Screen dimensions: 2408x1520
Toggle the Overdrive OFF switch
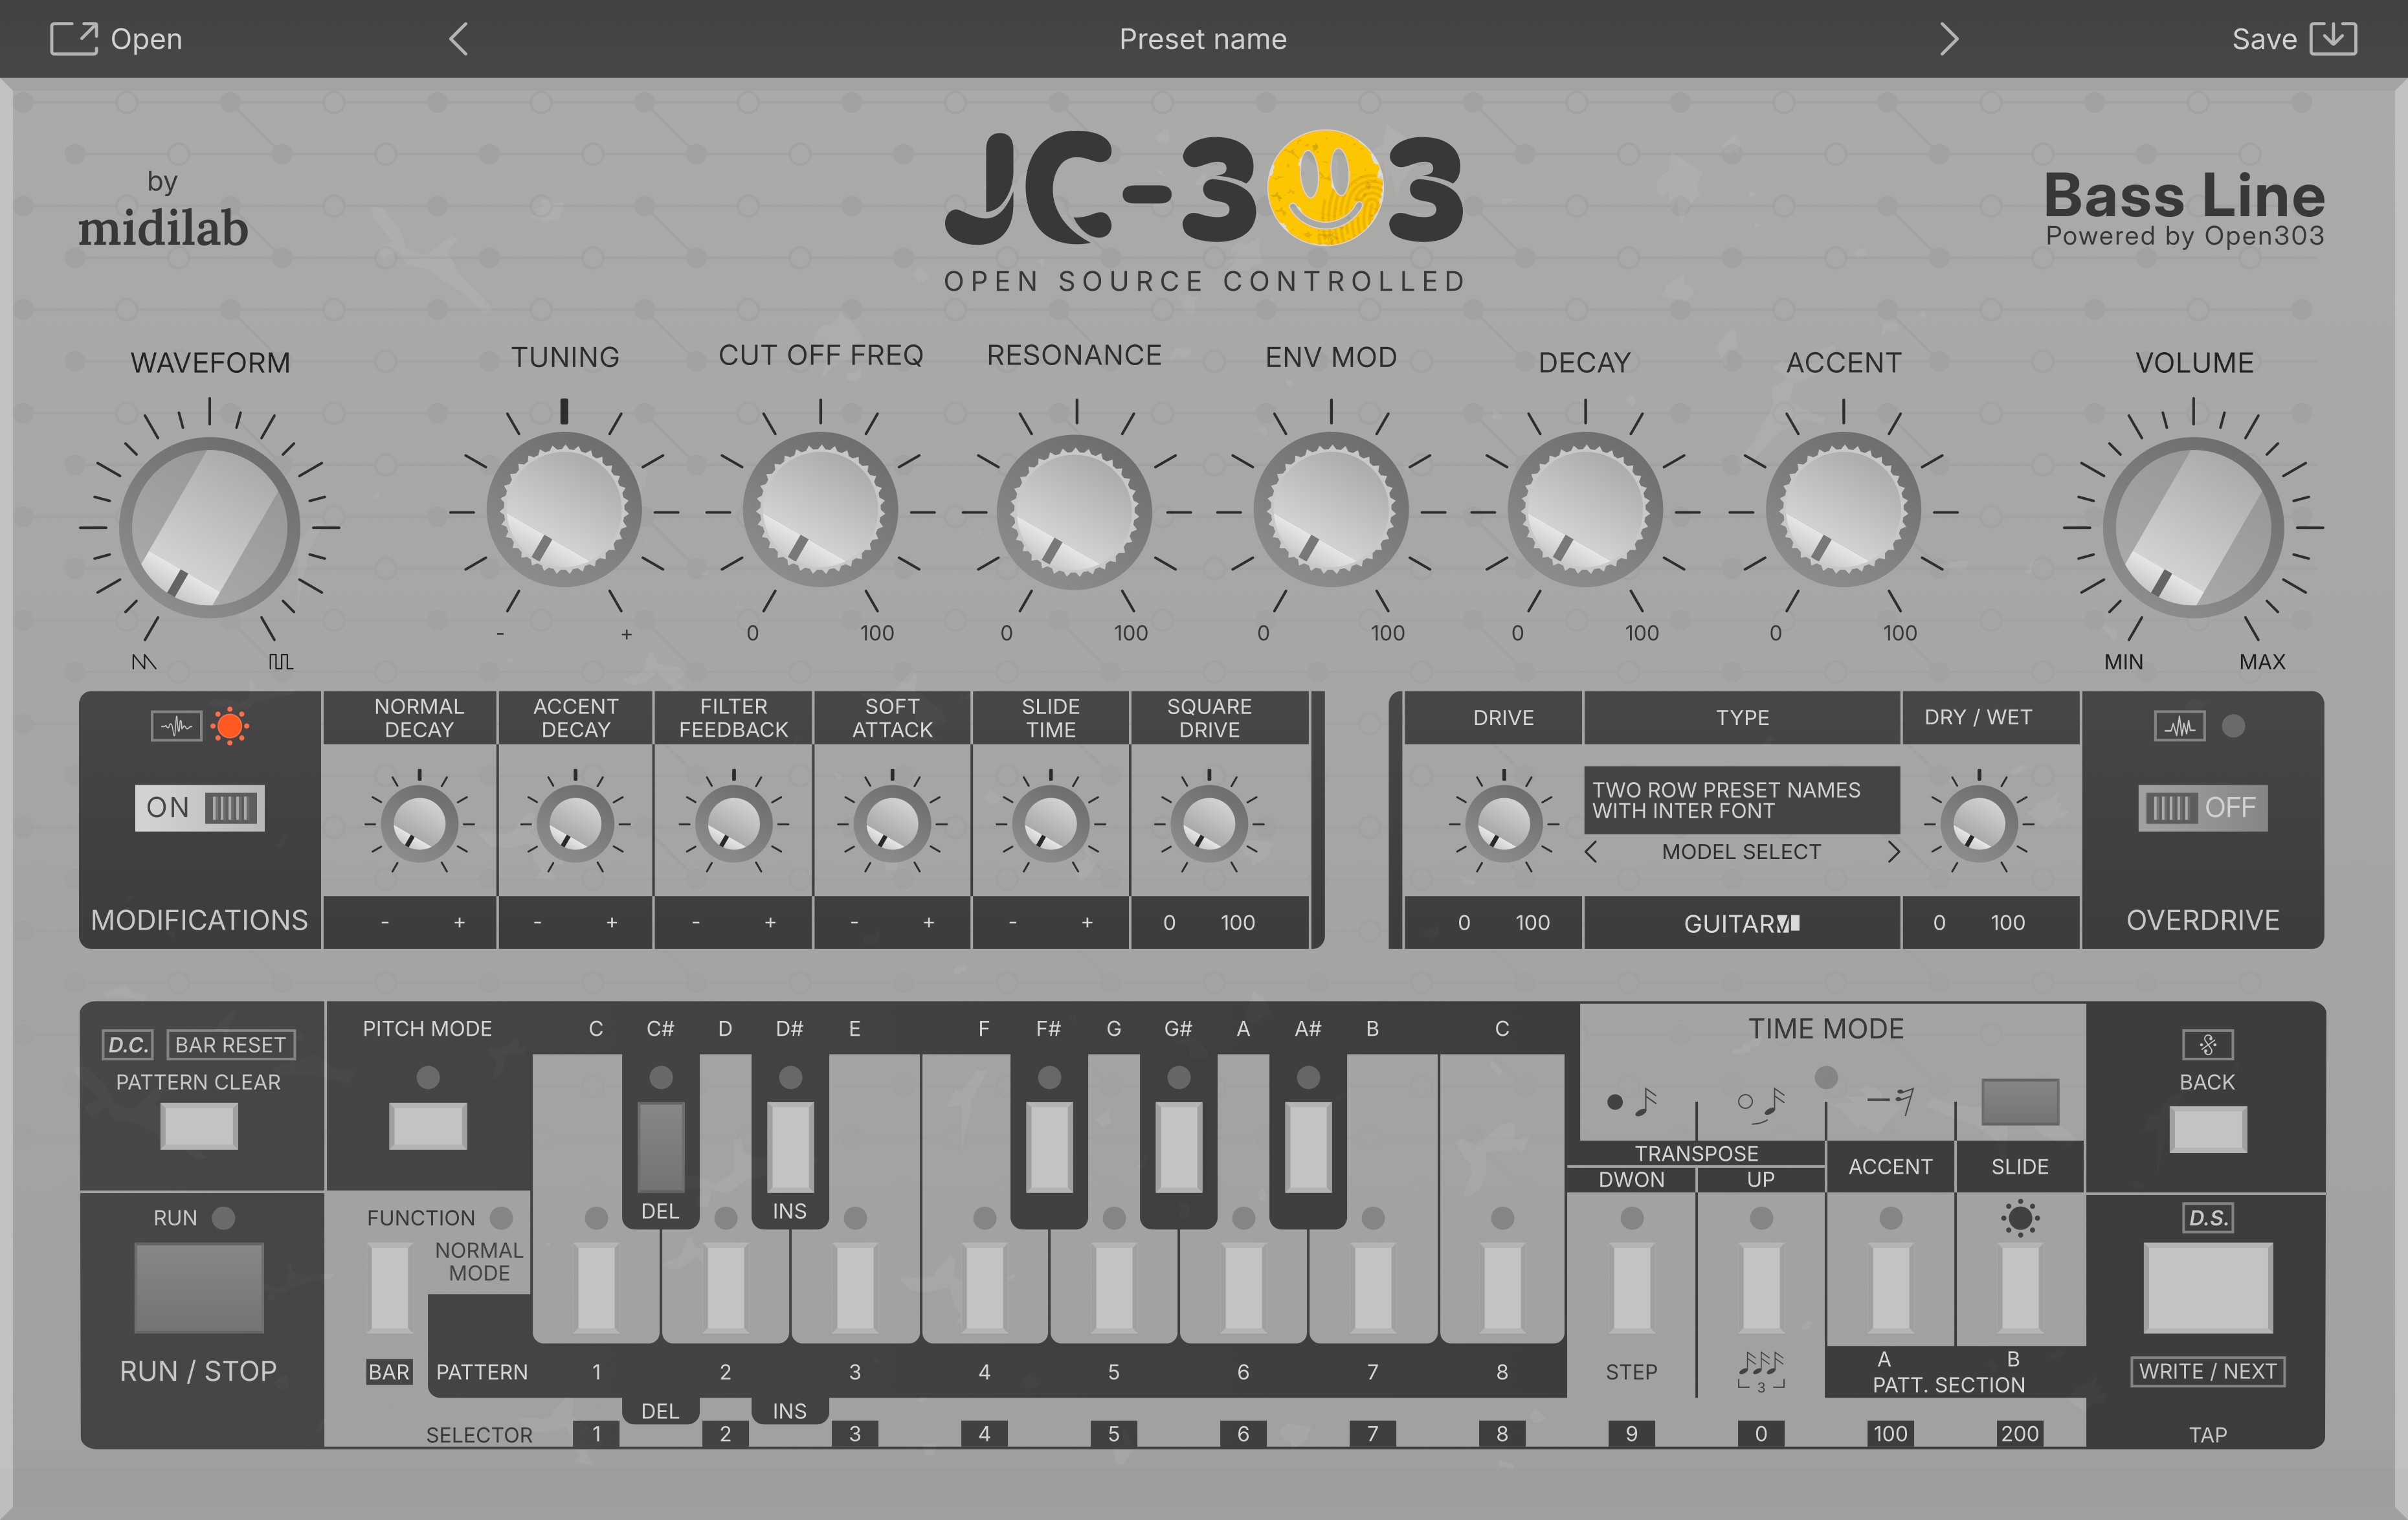click(x=2203, y=808)
